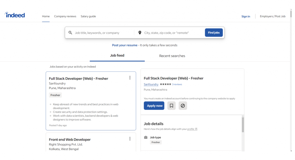Click the Fresher tag on job card
The height and width of the screenshot is (160, 295).
click(x=55, y=95)
